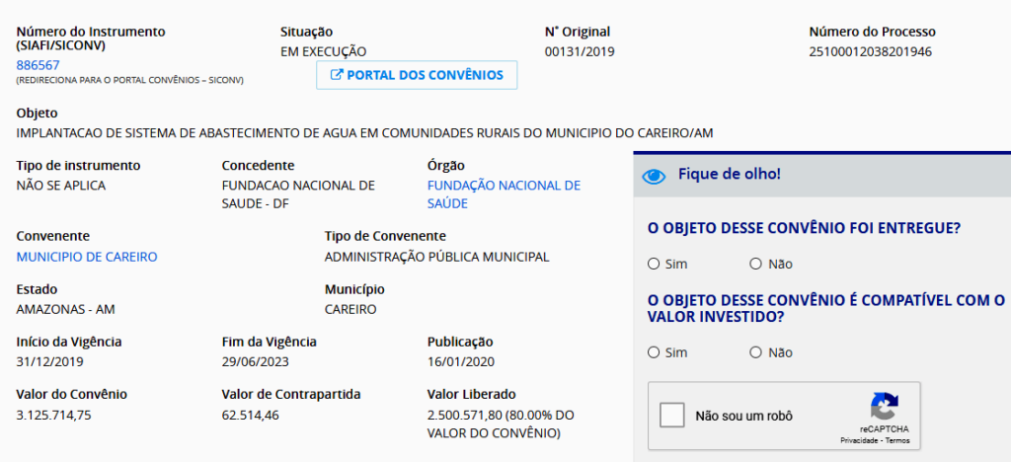Click the EM EXECUÇÃO status text
1011x462 pixels.
coord(323,51)
